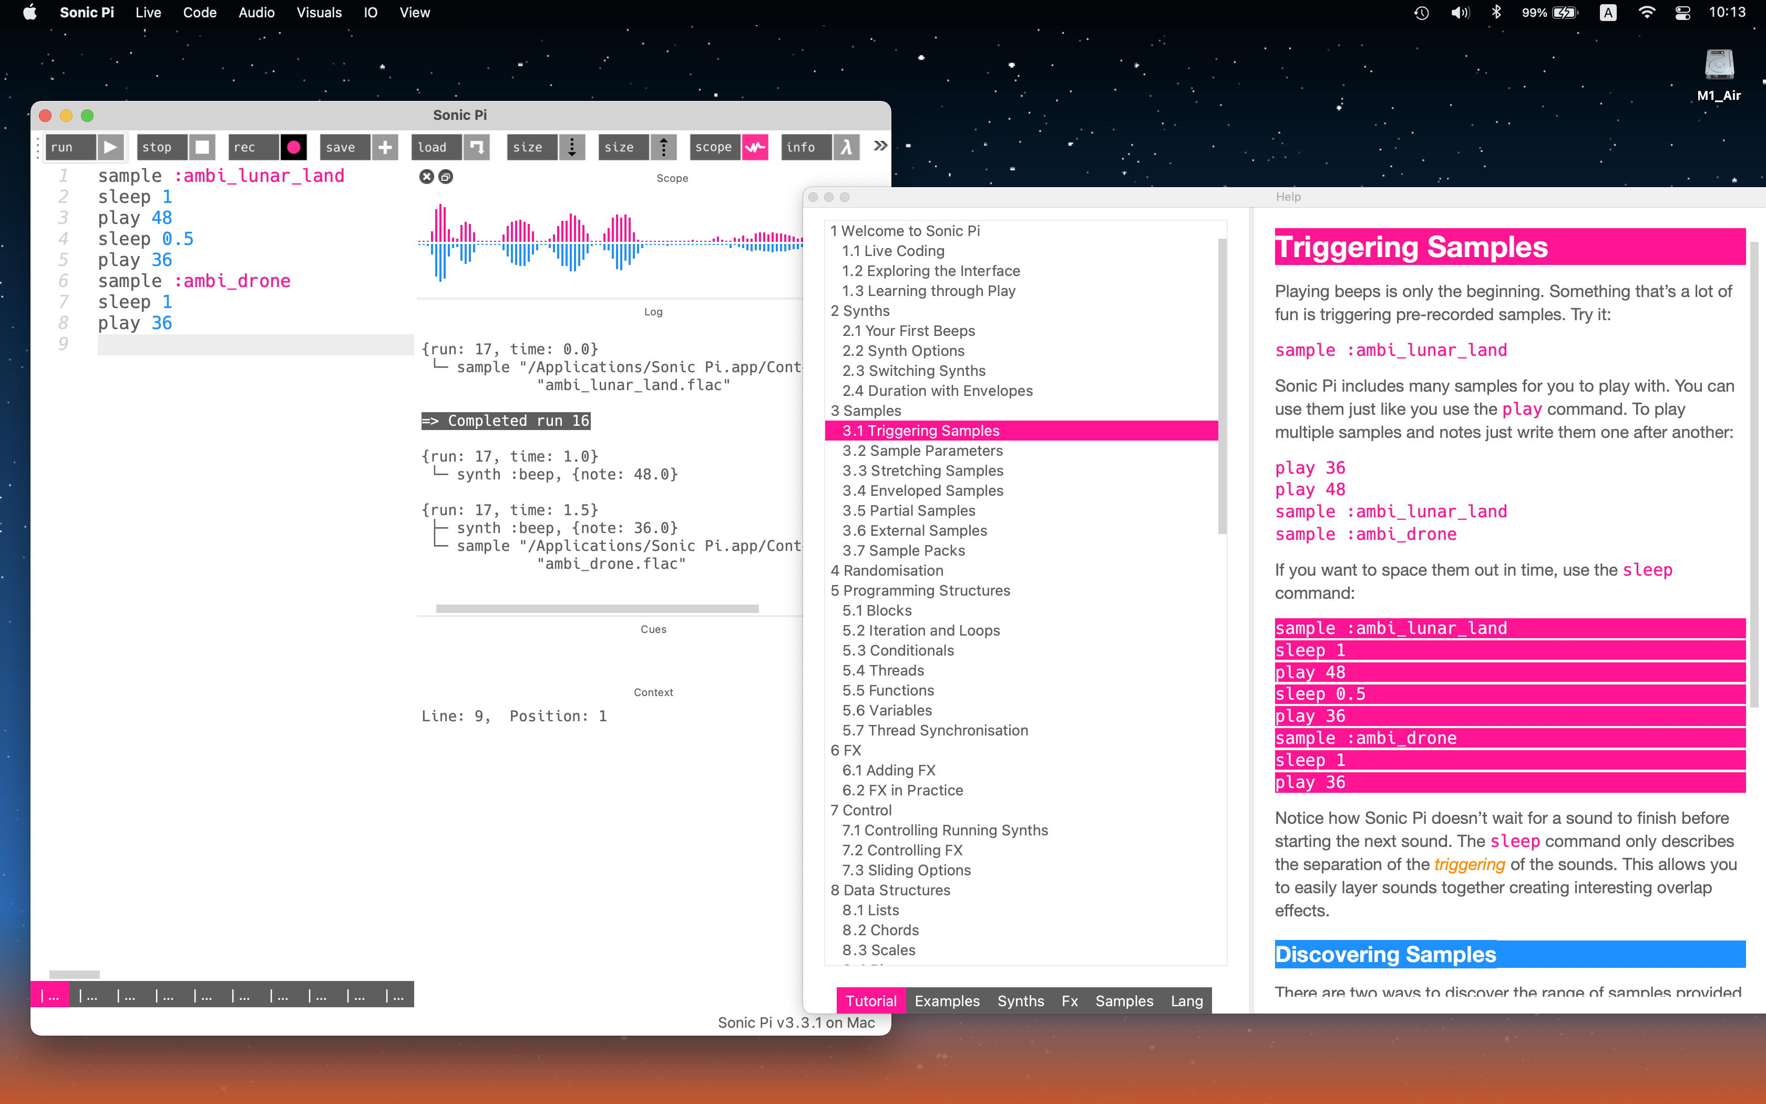1766x1104 pixels.
Task: Select the second buffer tab at bottom
Action: [x=88, y=996]
